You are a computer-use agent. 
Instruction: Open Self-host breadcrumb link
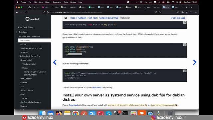tap(93, 18)
